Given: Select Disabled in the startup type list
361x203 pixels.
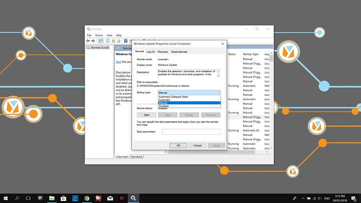Looking at the screenshot, I should [x=163, y=106].
